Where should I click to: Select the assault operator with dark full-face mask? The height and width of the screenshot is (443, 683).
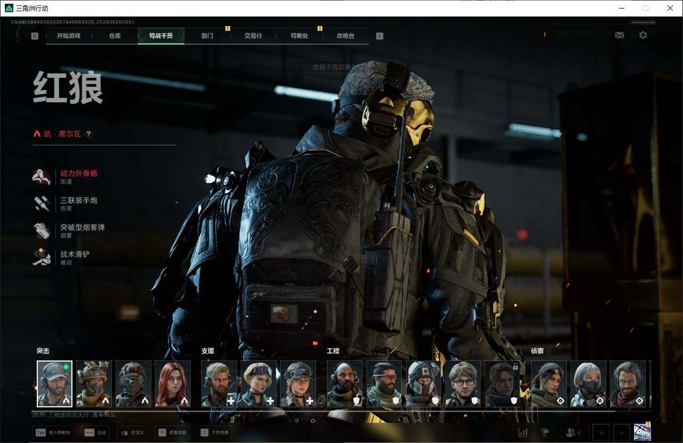pos(133,384)
